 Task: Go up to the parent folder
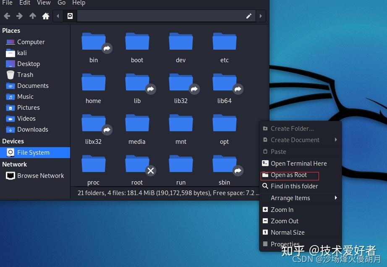coord(33,16)
